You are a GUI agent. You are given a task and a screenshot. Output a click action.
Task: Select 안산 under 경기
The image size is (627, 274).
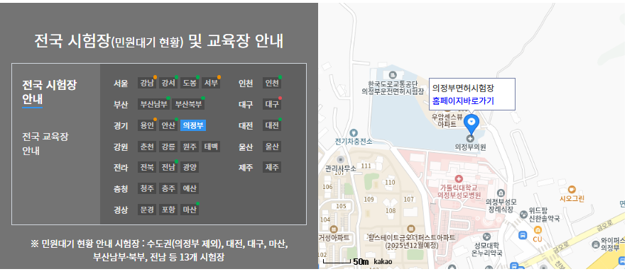pos(168,125)
